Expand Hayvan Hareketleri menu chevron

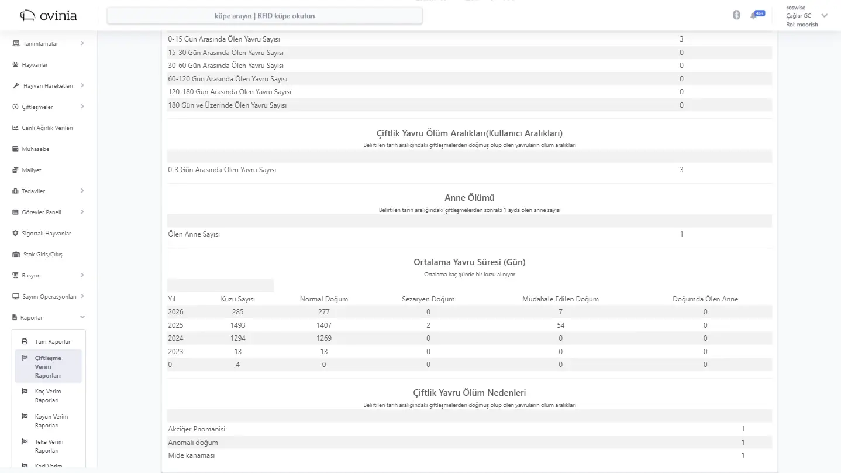click(x=82, y=85)
